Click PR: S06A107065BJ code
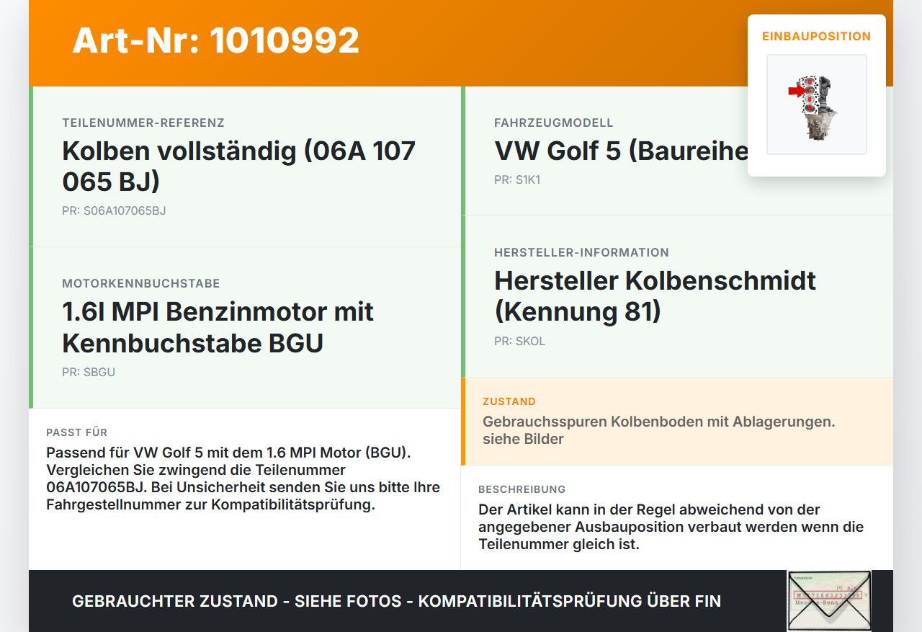Screen dimensions: 922x632 click(114, 211)
